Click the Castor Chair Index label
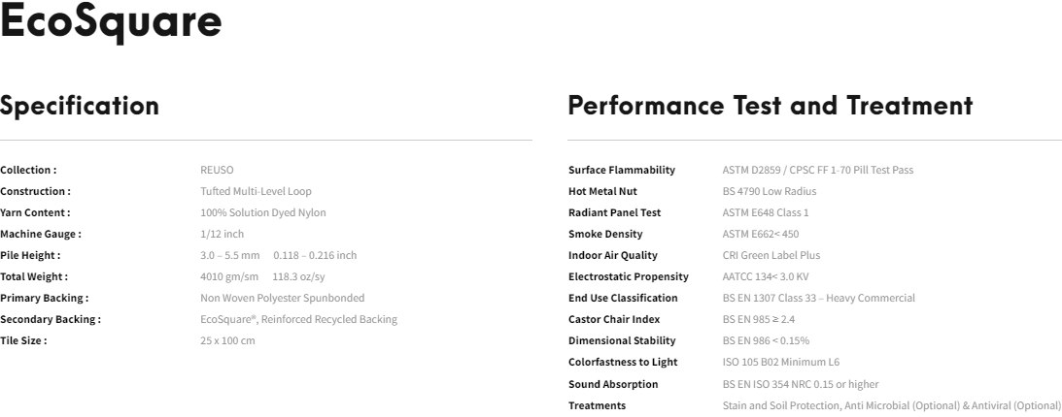Screen dimensions: 1062x417 tap(614, 319)
